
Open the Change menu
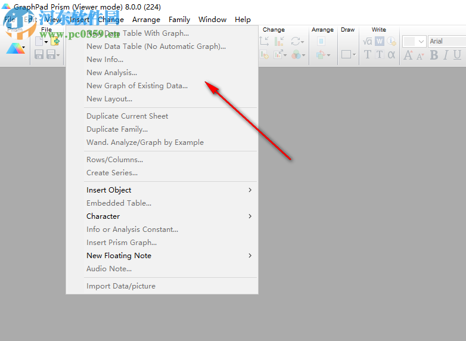tap(111, 20)
